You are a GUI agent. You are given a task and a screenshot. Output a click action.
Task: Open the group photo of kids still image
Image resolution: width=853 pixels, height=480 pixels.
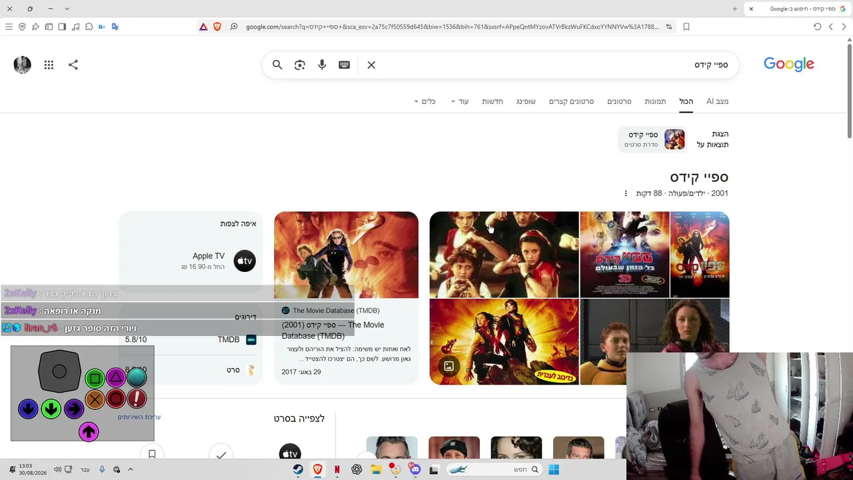coord(504,254)
